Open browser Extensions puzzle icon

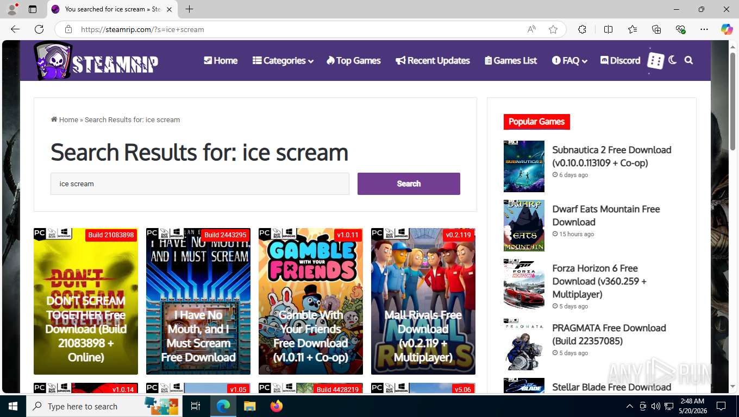(582, 29)
